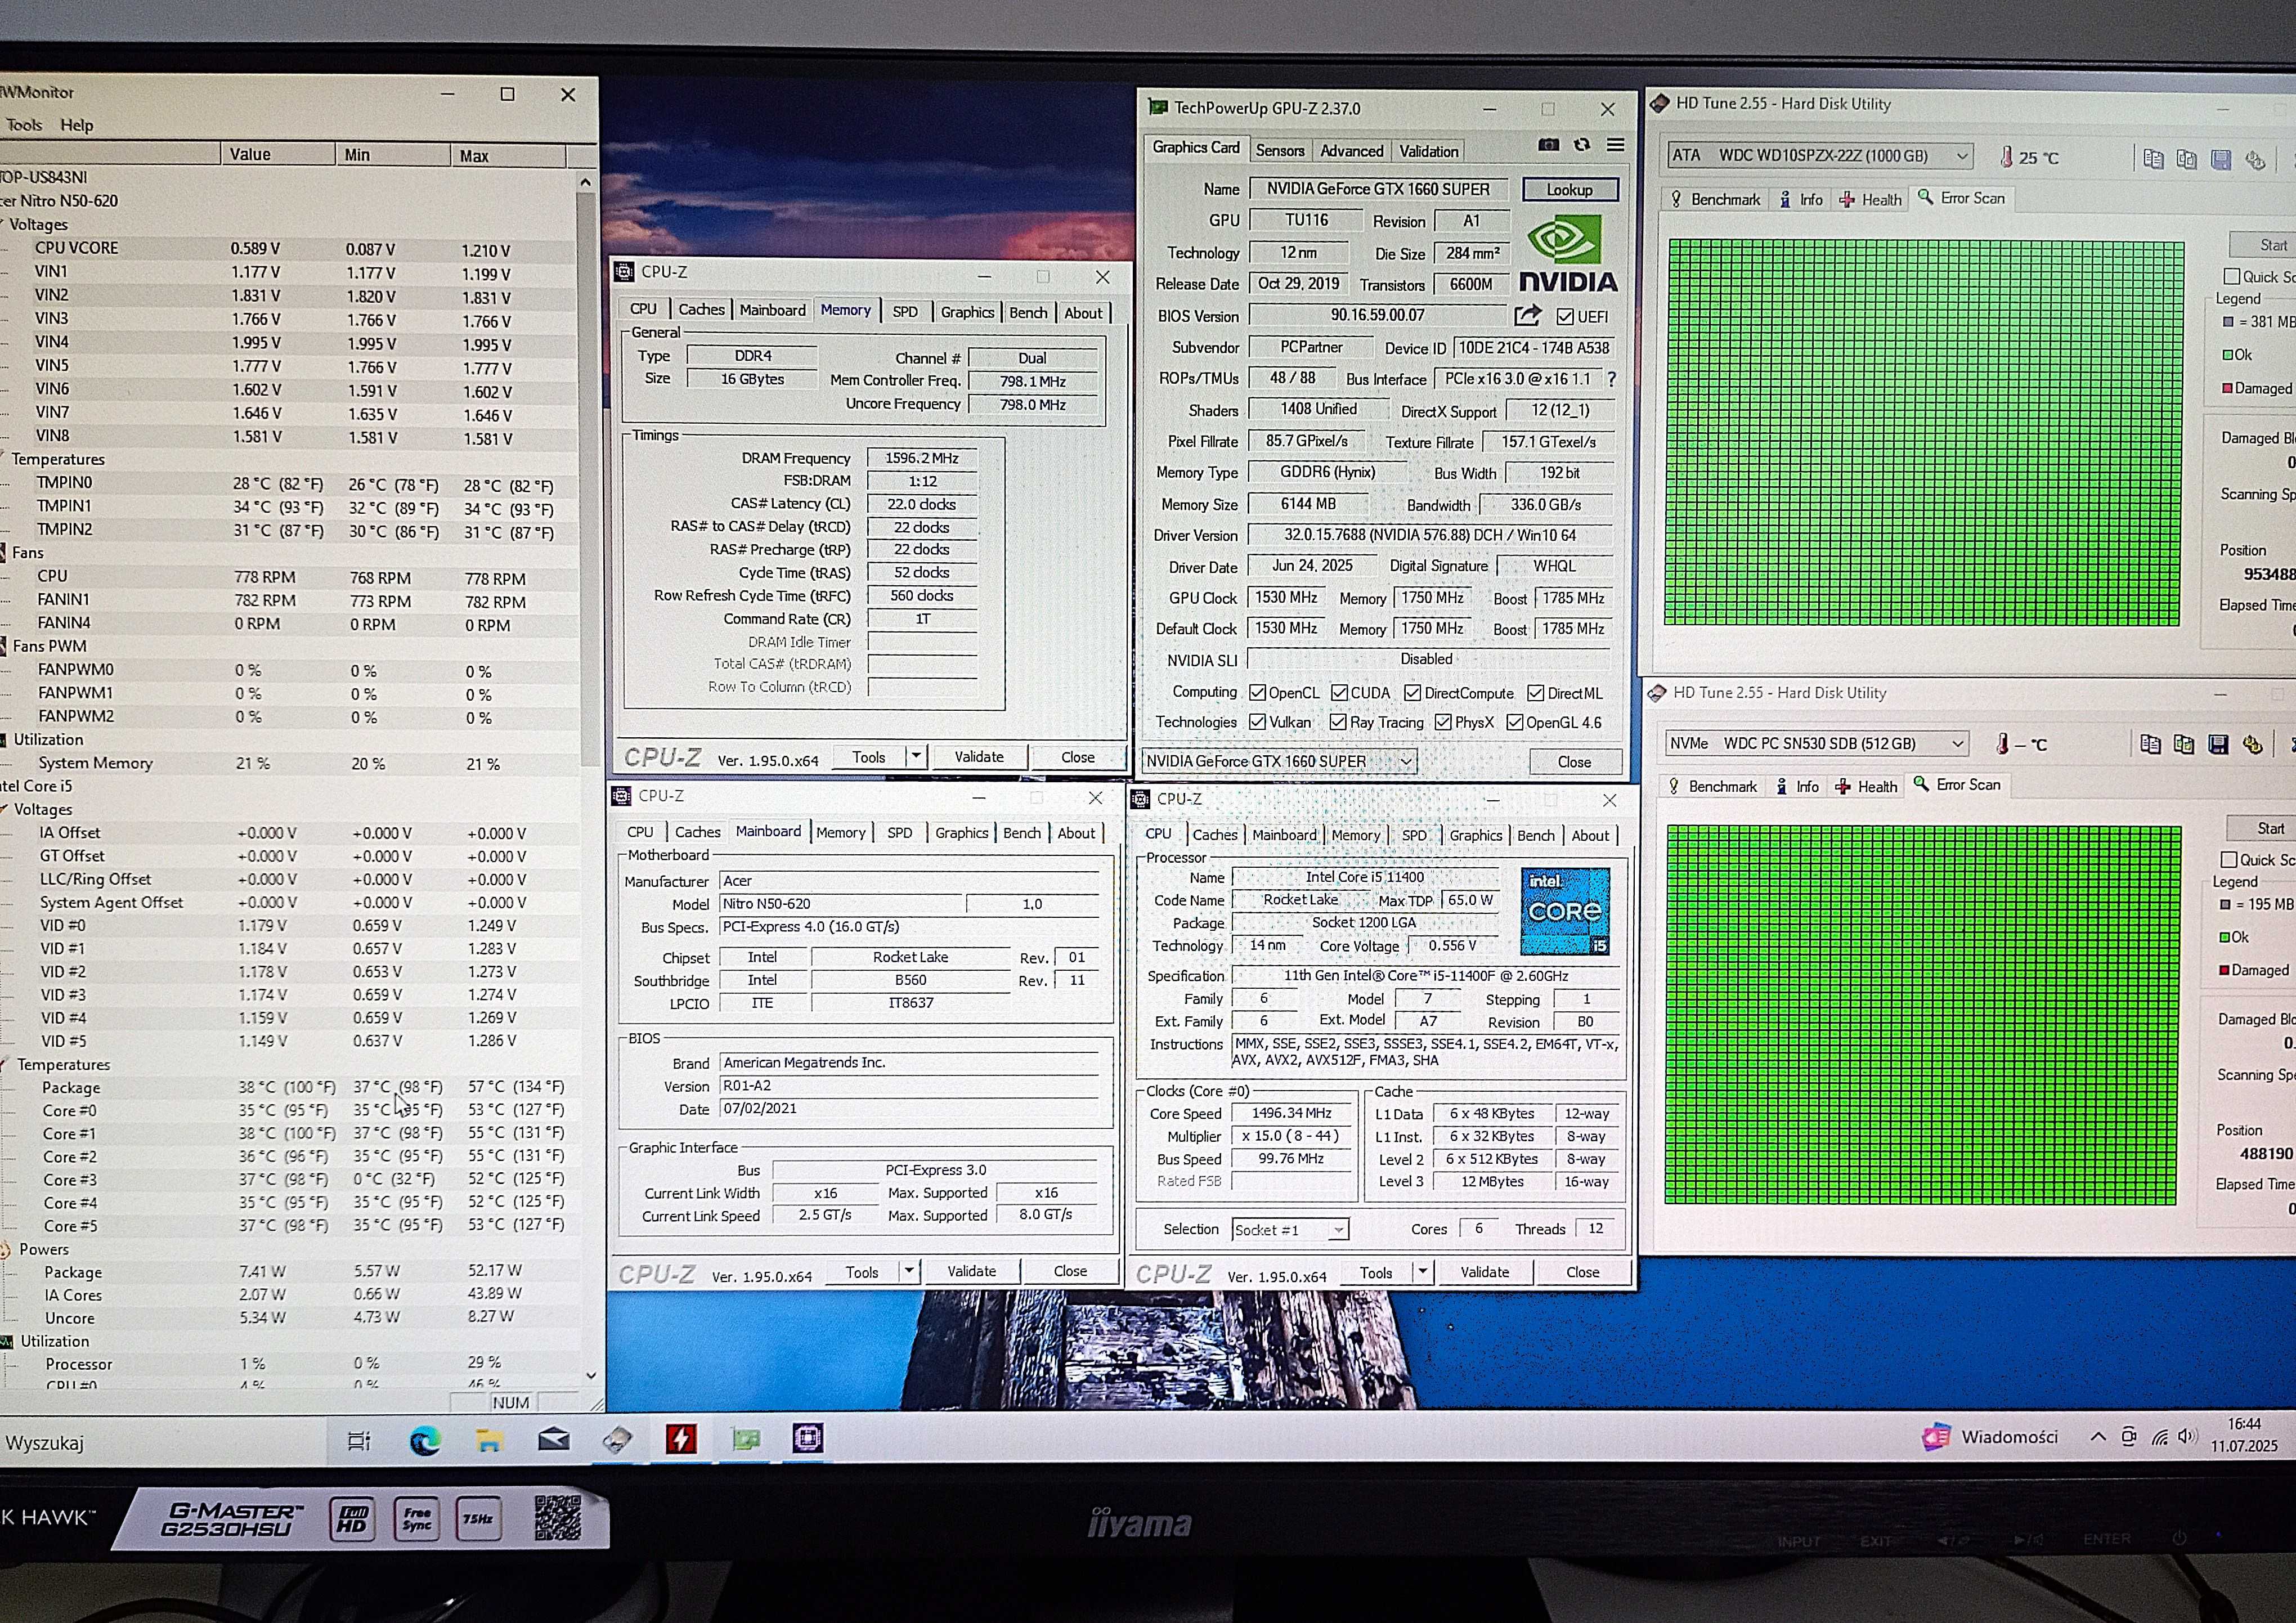The width and height of the screenshot is (2296, 1623).
Task: Click red Damaged legend swatch in top HD Tune
Action: pos(2227,388)
